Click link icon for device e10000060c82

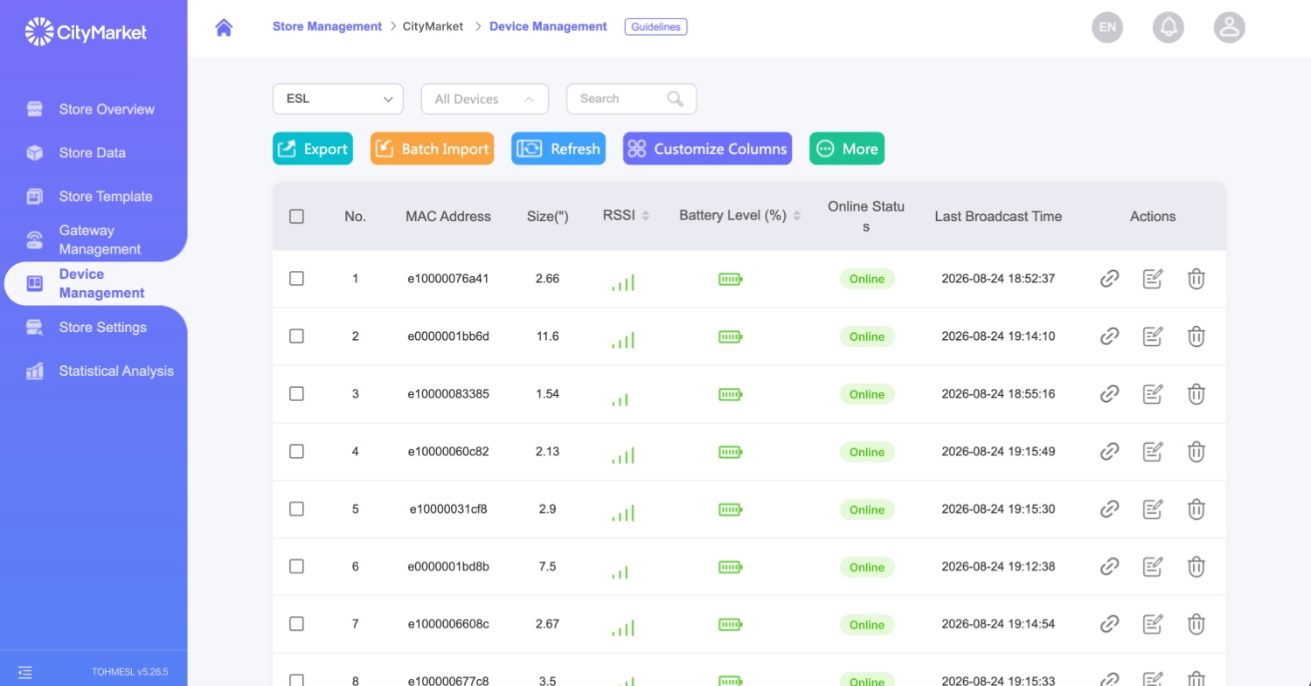tap(1109, 452)
